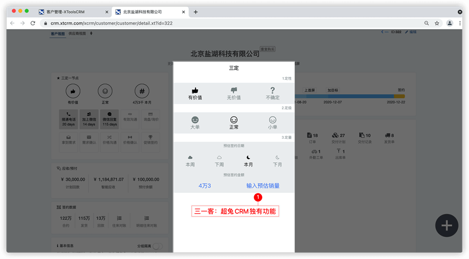Go back in browser history

12,23
